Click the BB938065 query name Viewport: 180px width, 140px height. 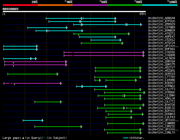click(11, 9)
